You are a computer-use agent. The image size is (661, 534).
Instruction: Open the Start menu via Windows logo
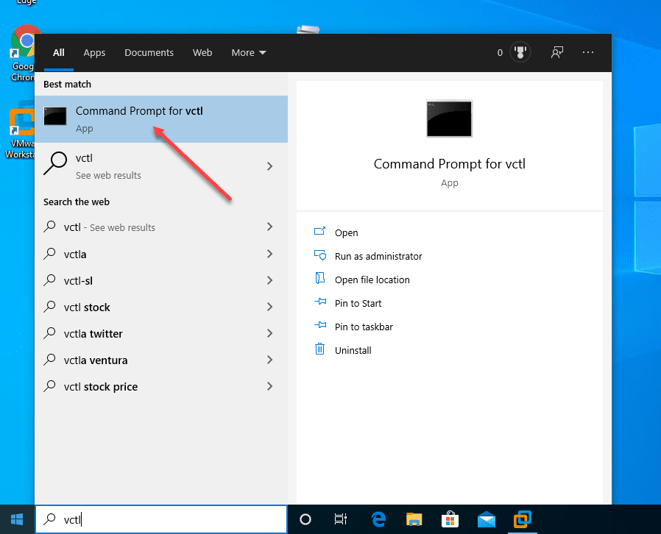coord(16,519)
